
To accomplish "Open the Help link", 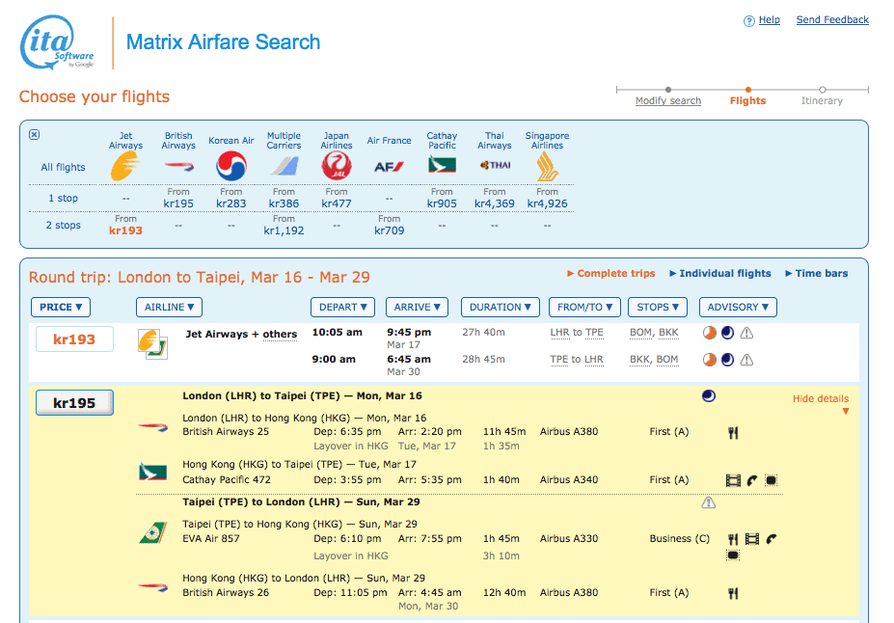I will (x=770, y=20).
